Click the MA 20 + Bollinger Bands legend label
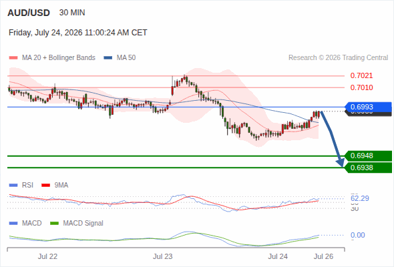394x267 pixels. point(59,58)
